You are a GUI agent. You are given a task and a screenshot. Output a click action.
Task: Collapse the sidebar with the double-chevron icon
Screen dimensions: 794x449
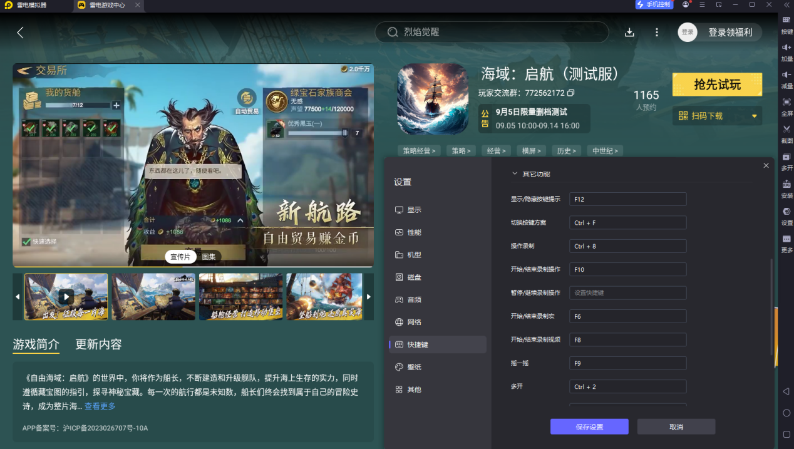click(x=786, y=5)
